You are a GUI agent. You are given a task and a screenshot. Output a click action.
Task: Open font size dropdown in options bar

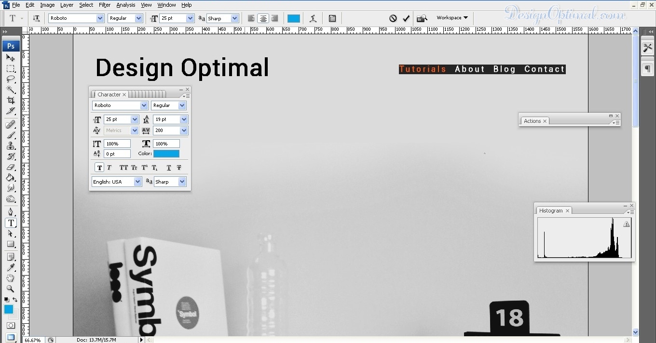click(x=190, y=18)
